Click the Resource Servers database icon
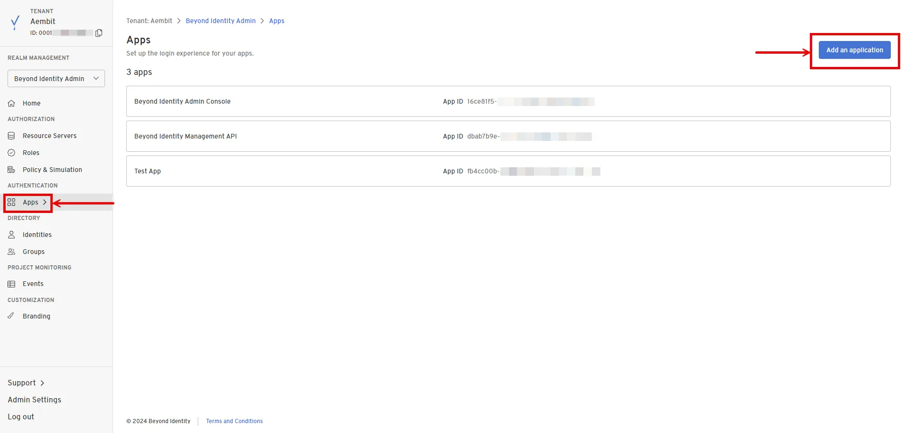The height and width of the screenshot is (433, 904). [12, 136]
